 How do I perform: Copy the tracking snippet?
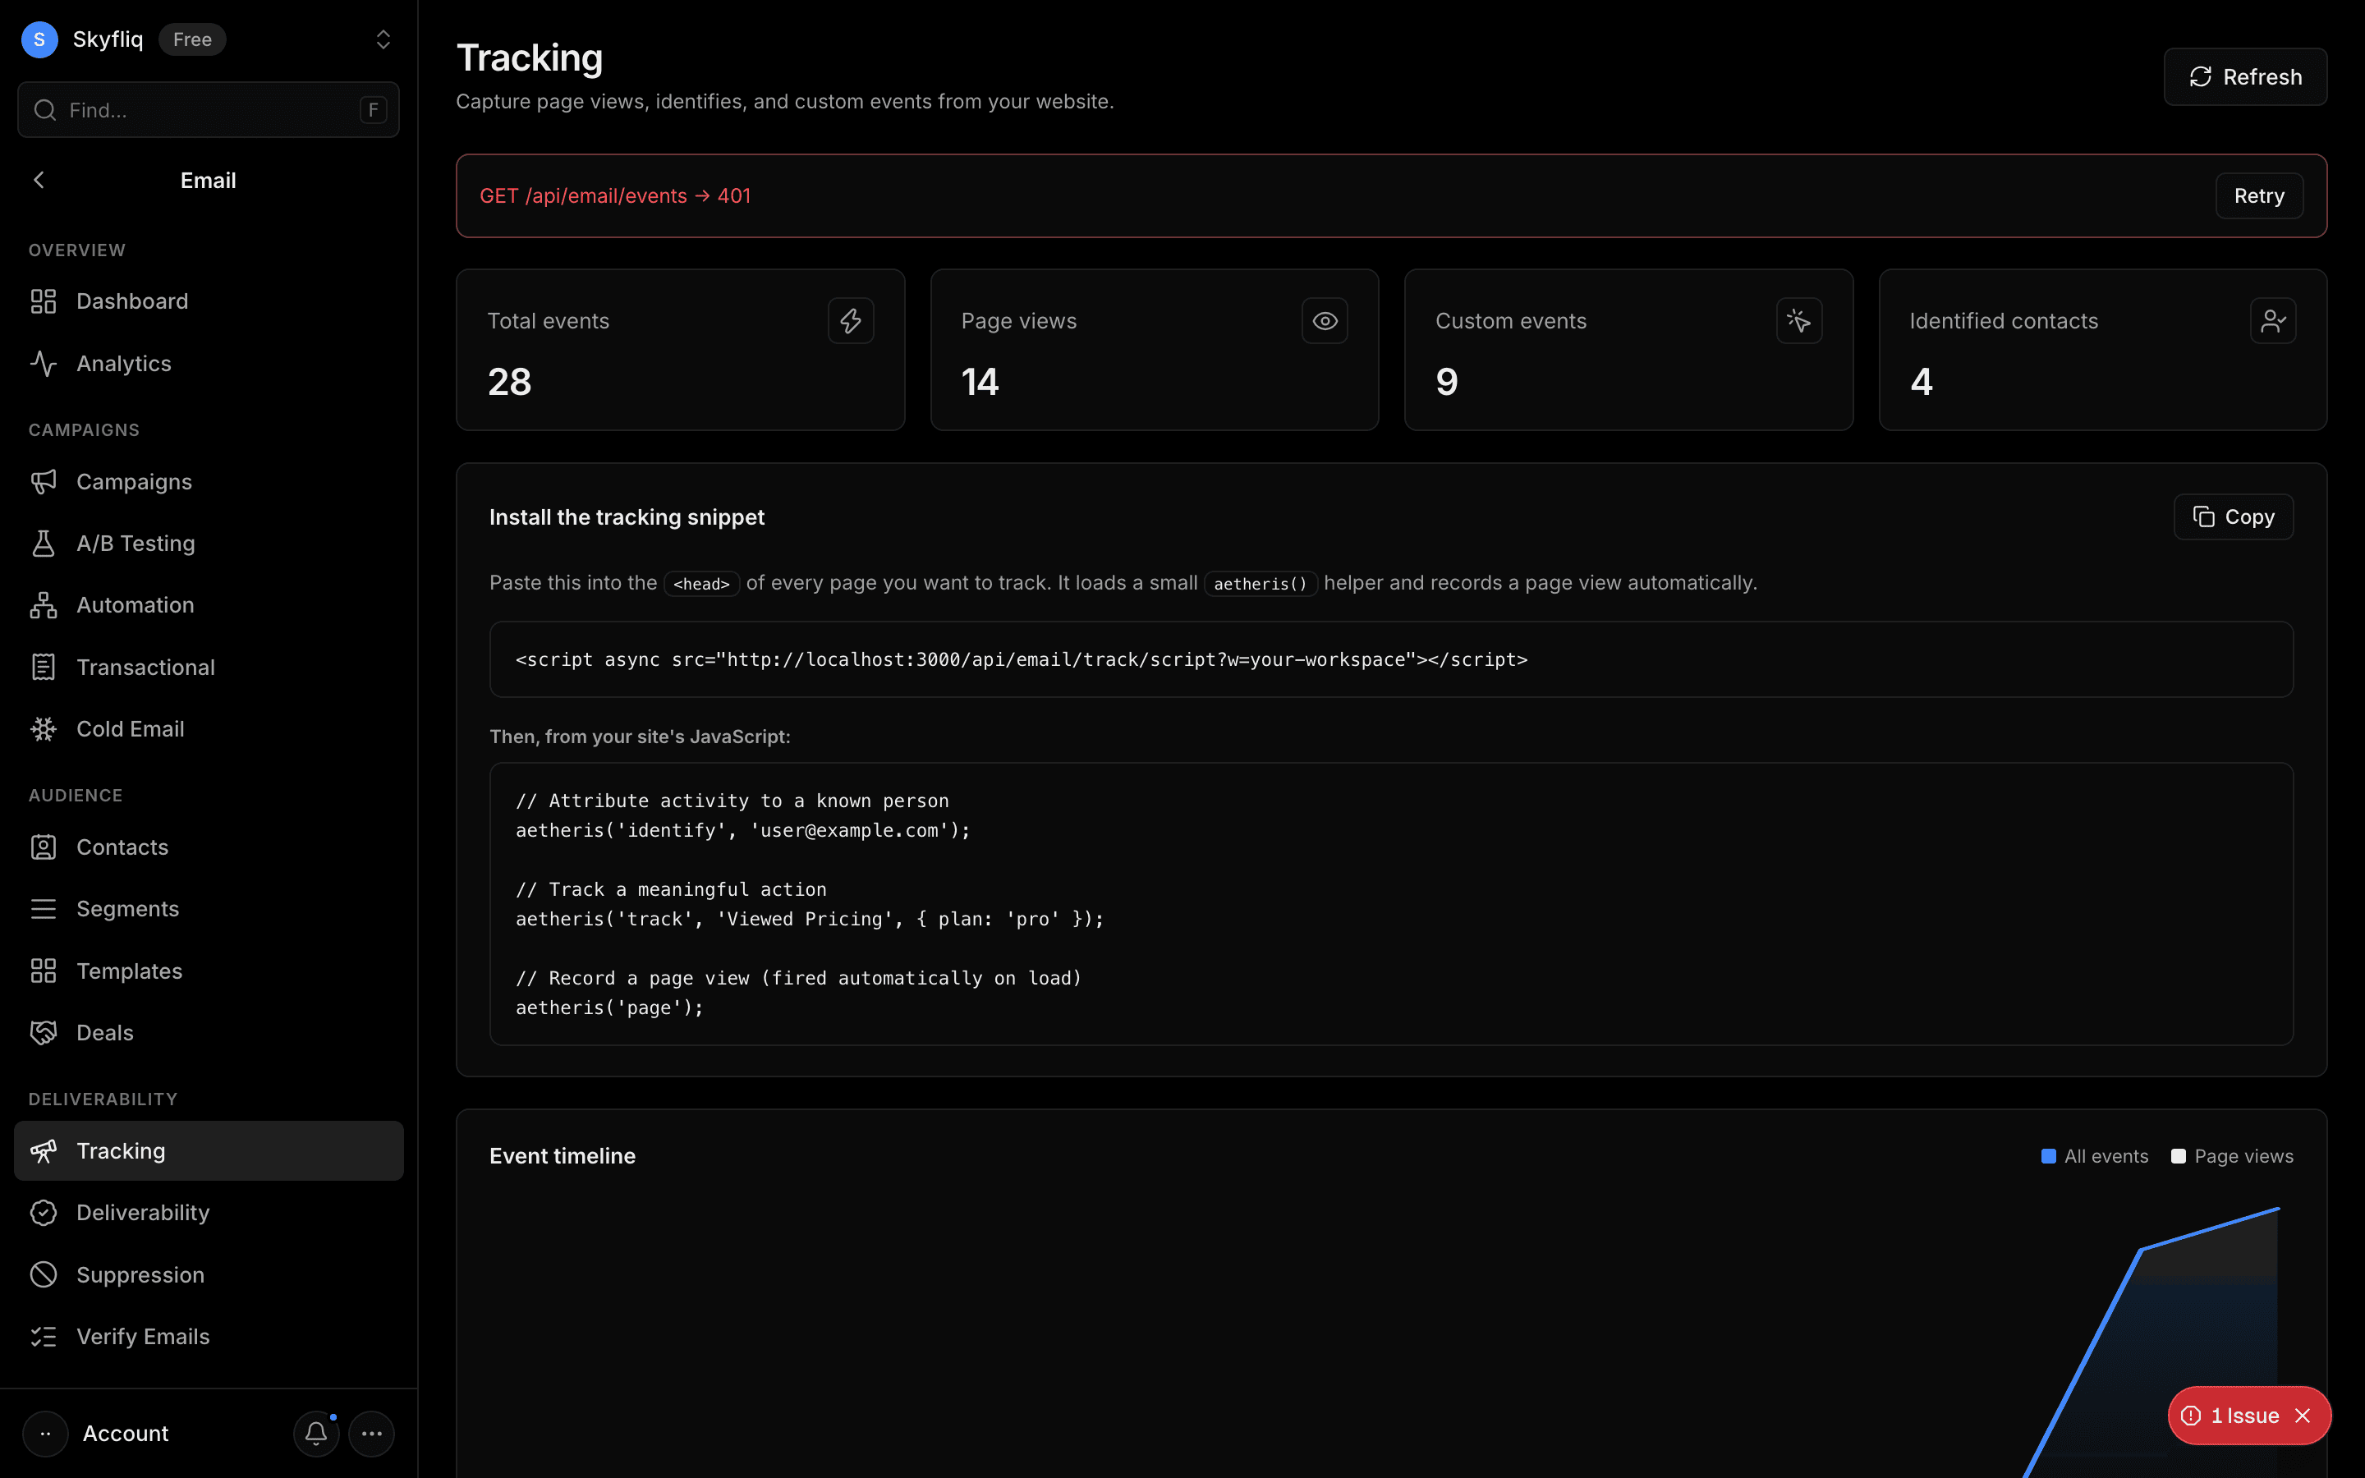[2233, 516]
